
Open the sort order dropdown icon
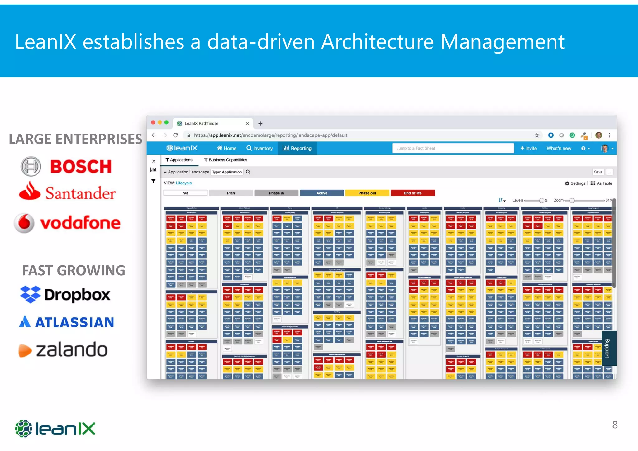pos(502,200)
